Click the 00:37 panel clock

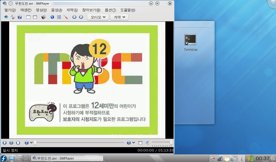click(263, 158)
